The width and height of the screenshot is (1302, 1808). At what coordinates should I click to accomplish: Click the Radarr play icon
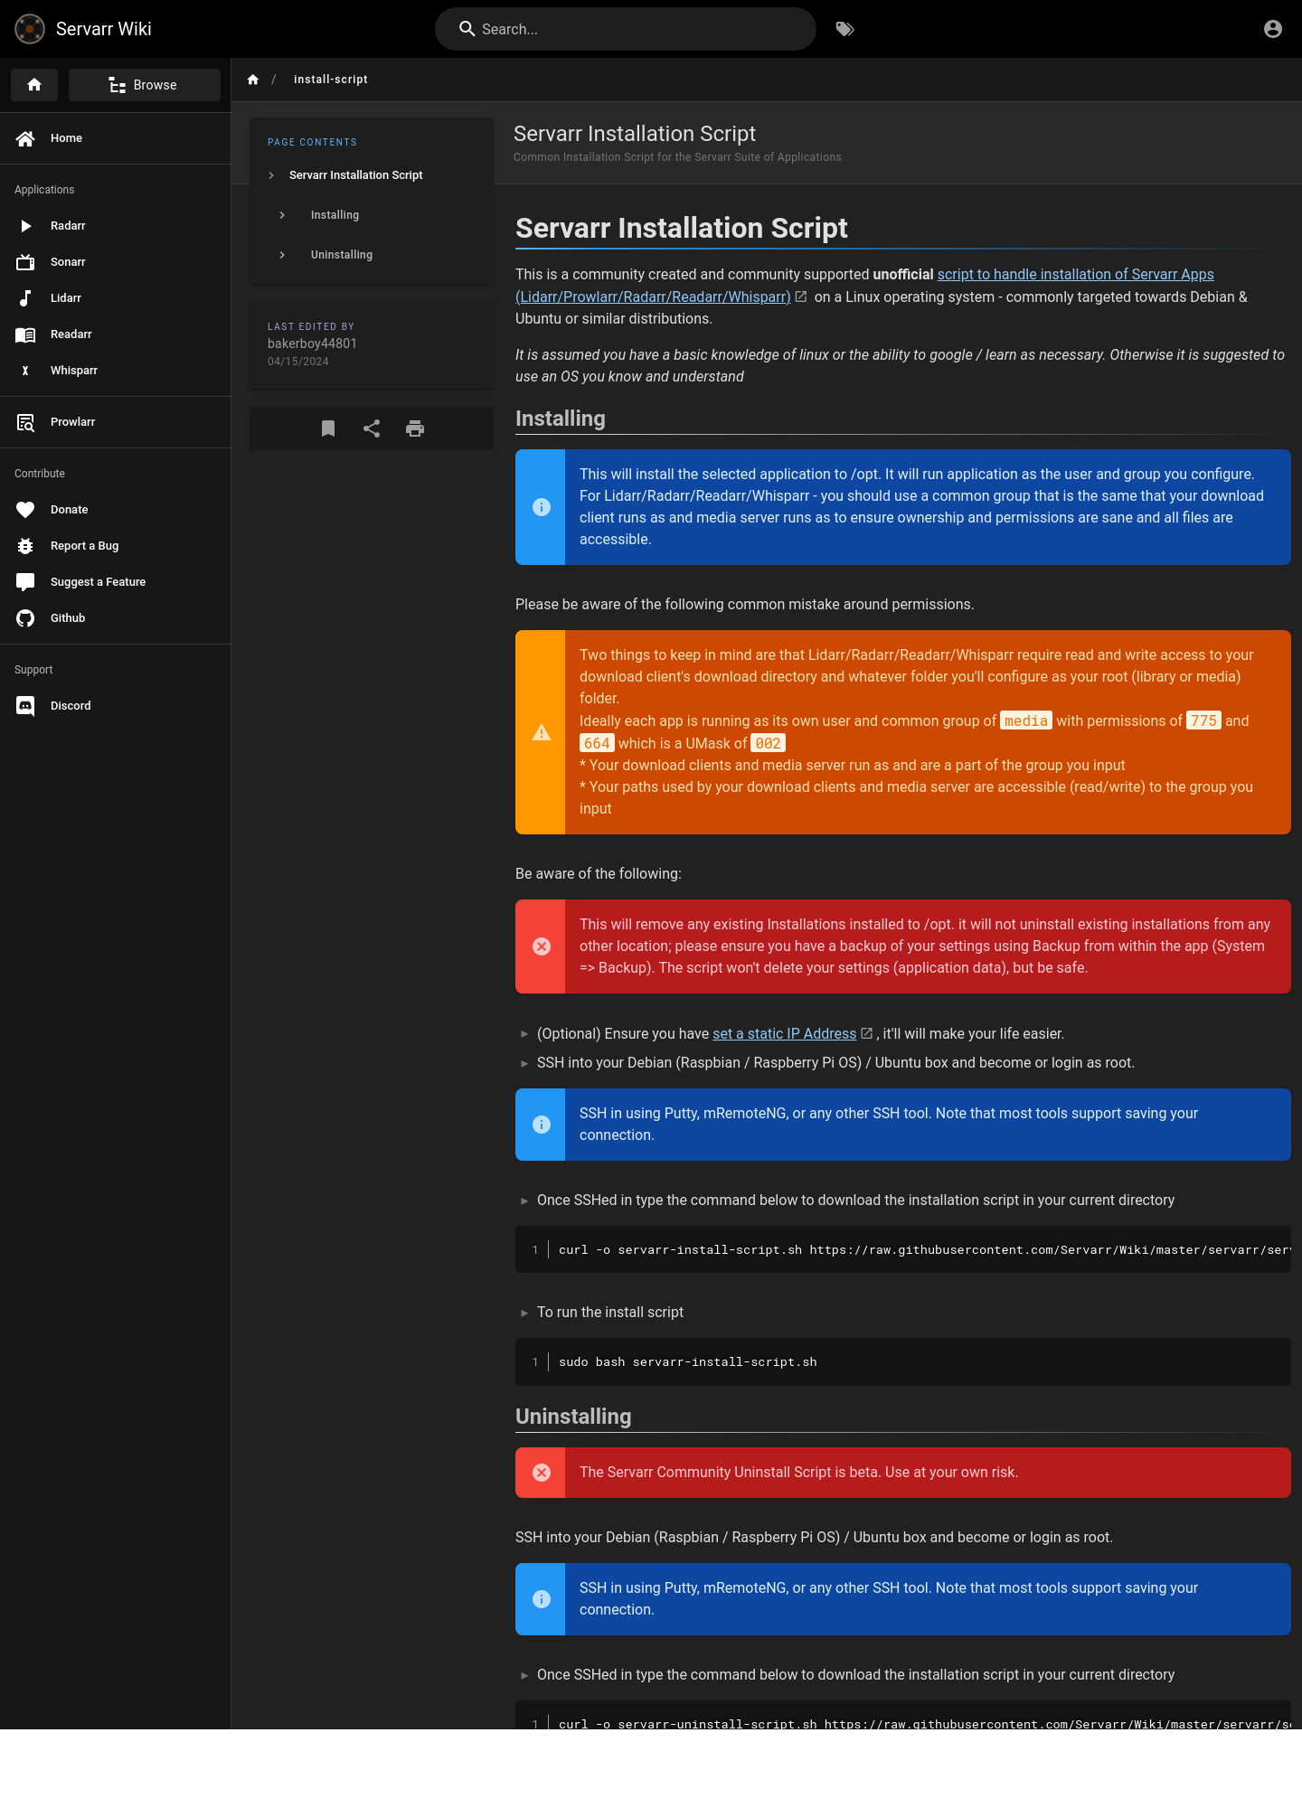click(25, 226)
